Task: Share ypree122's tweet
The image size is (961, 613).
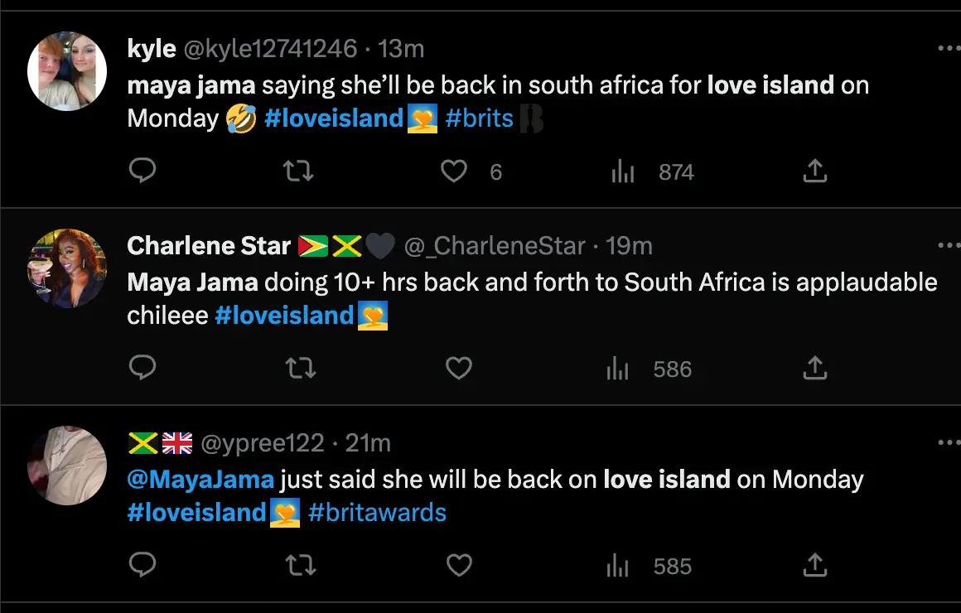Action: tap(814, 566)
